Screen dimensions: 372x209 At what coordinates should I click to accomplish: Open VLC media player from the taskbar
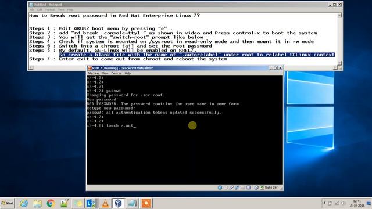[105, 203]
